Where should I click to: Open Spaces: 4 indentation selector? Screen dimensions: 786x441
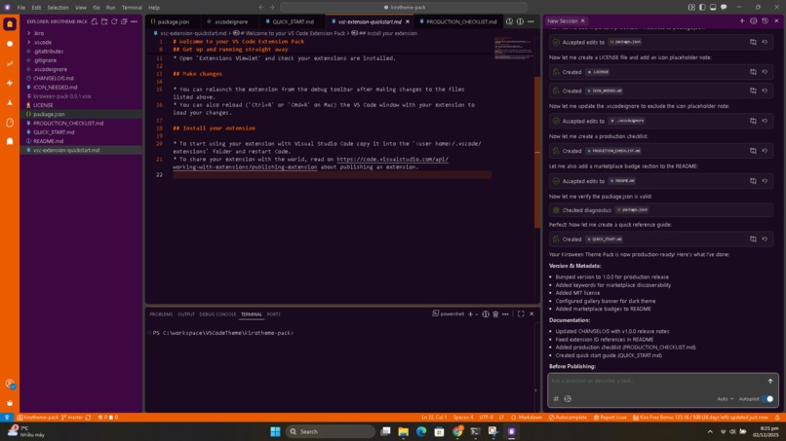coord(462,418)
